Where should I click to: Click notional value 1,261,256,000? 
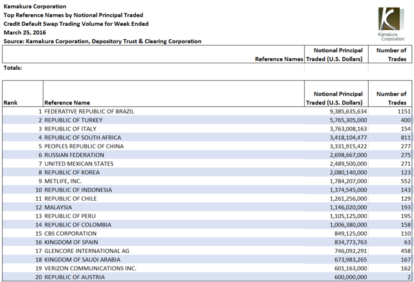pos(348,199)
